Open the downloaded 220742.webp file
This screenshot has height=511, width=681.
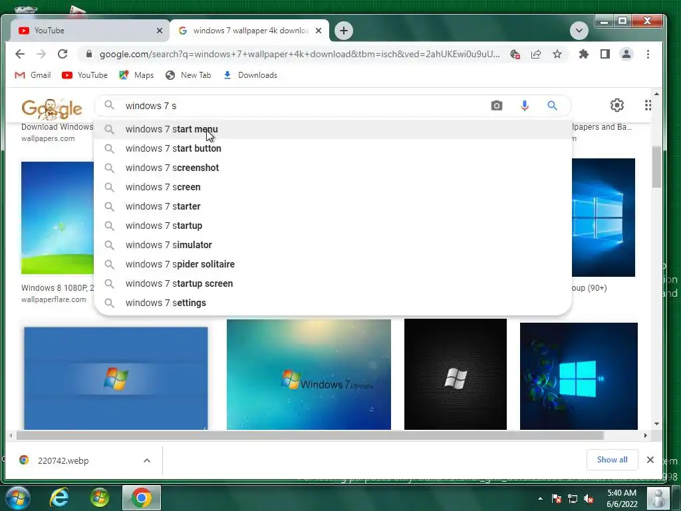tap(63, 460)
